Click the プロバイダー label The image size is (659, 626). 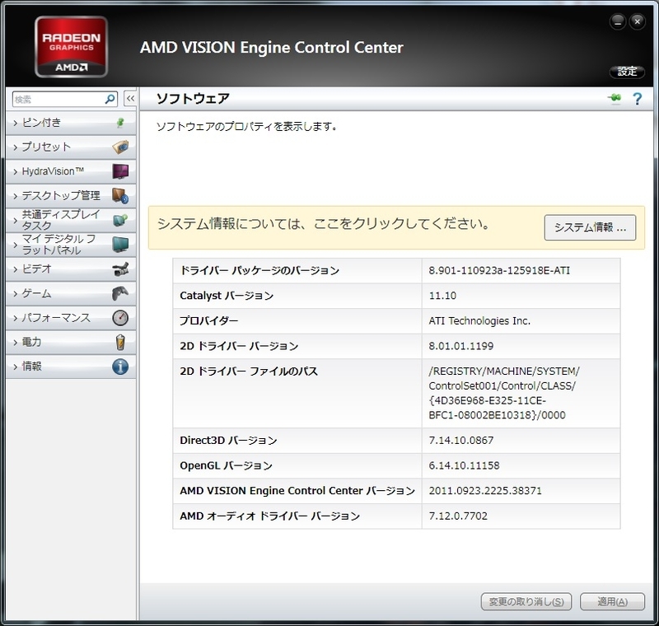209,321
